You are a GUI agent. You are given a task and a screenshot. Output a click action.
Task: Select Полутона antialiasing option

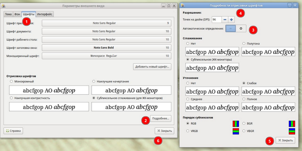[244, 43]
